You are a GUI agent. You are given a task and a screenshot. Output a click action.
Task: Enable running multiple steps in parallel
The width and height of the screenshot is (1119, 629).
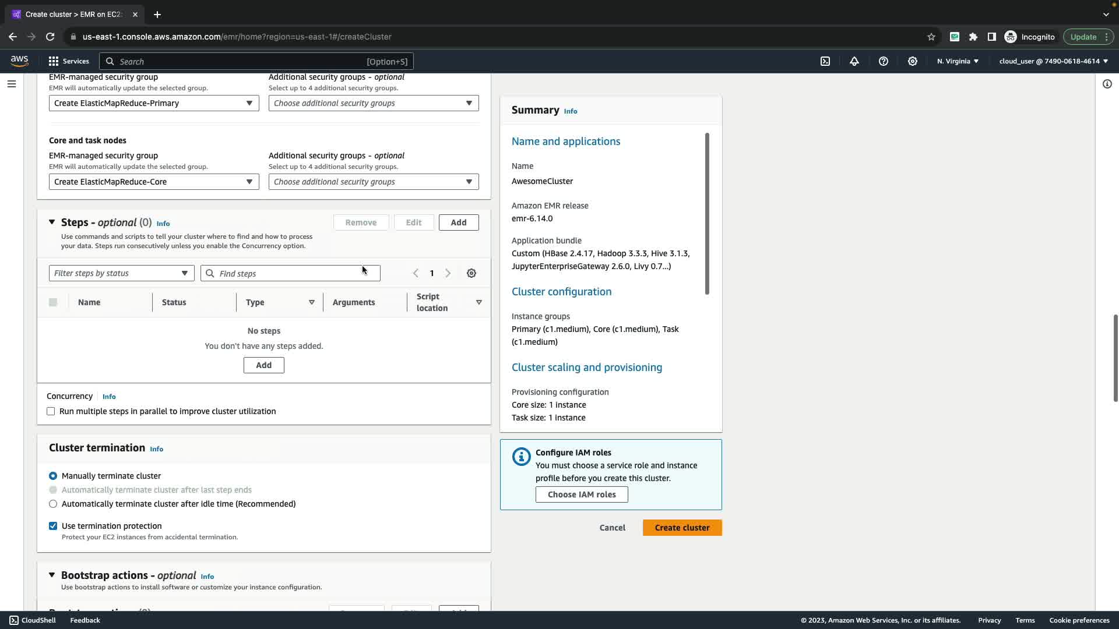pos(51,411)
